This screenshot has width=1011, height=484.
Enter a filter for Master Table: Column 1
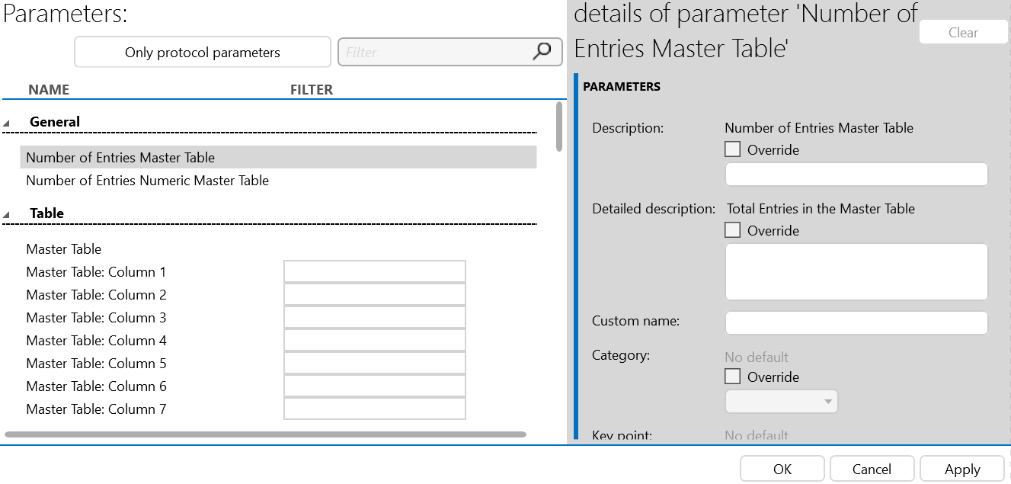(x=374, y=271)
